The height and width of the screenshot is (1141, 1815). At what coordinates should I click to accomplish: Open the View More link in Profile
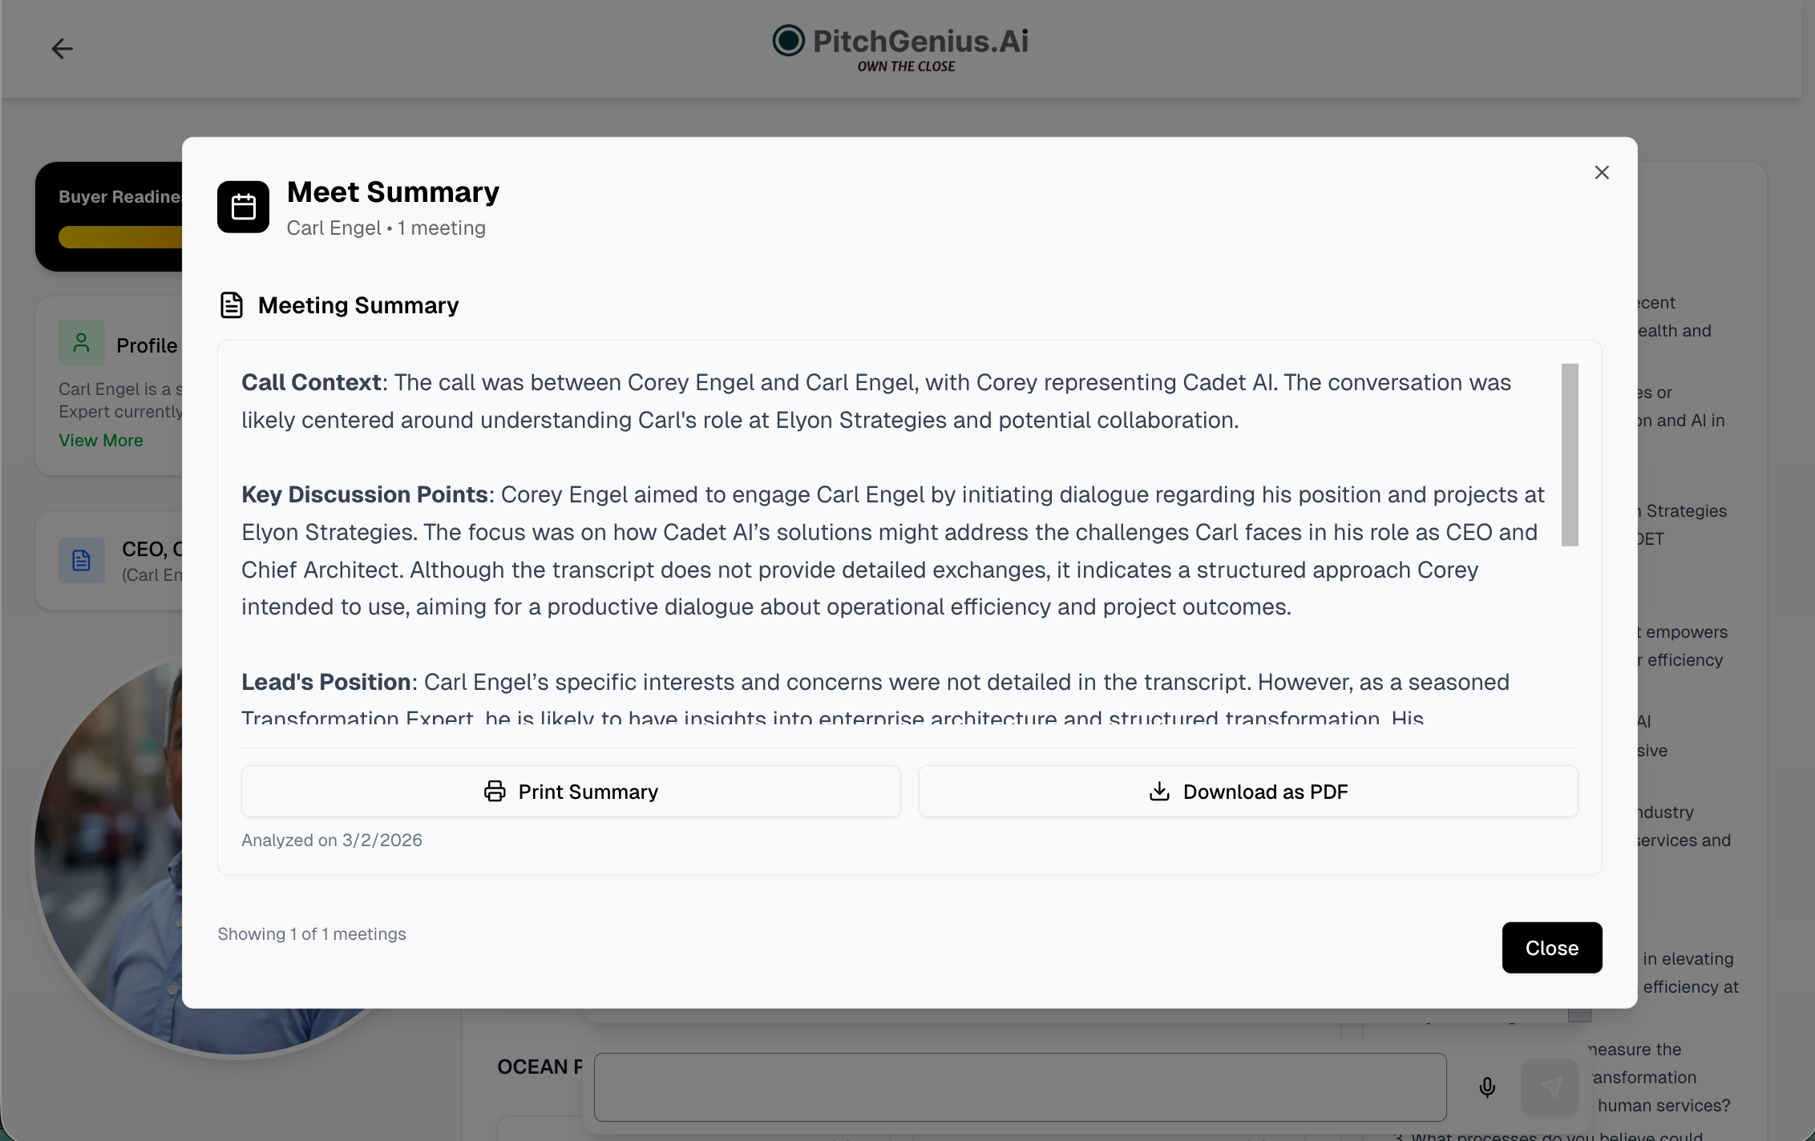click(101, 440)
